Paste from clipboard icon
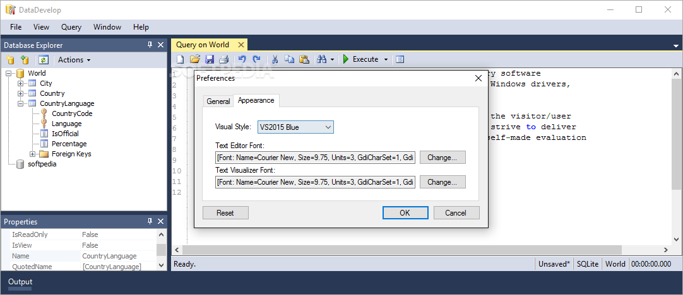The image size is (683, 295). (304, 59)
